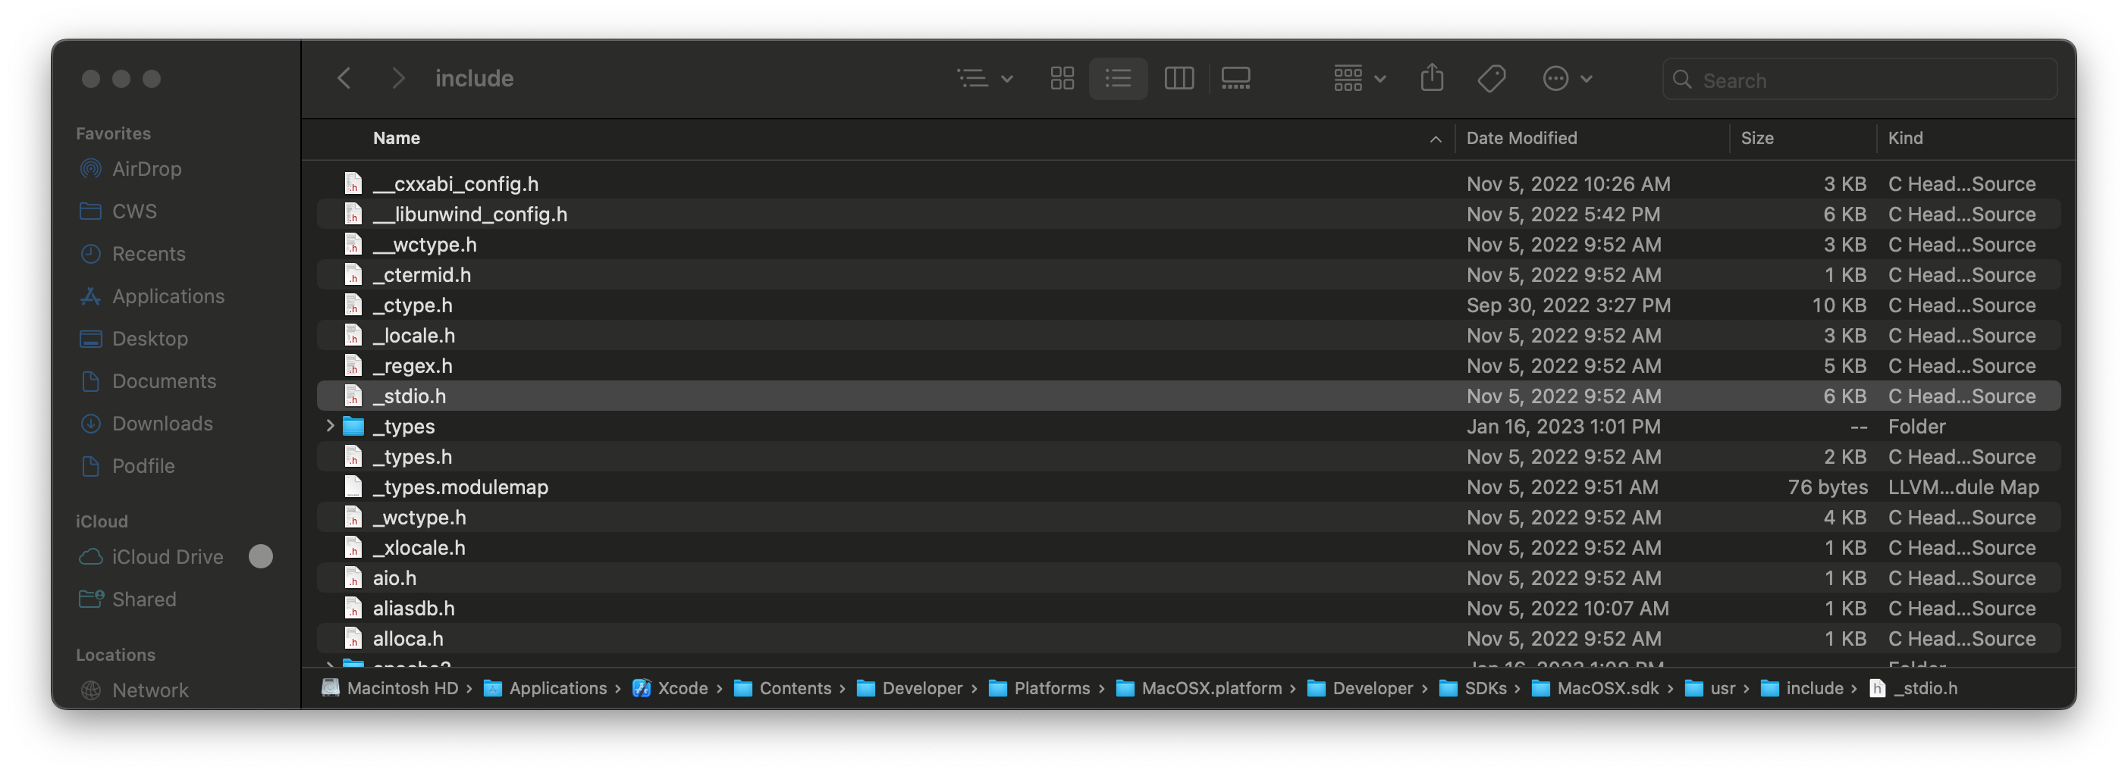
Task: Open the list options sort dropdown
Action: pyautogui.click(x=984, y=80)
